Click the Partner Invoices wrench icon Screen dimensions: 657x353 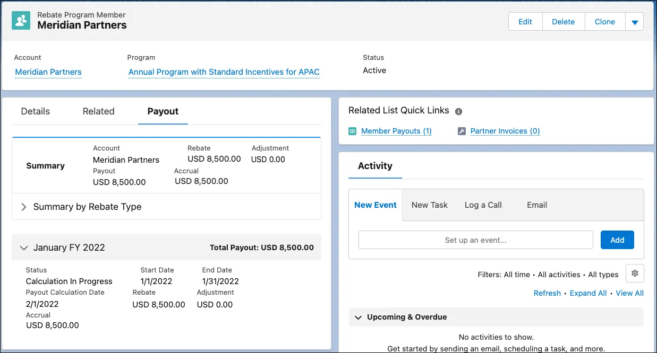tap(462, 131)
